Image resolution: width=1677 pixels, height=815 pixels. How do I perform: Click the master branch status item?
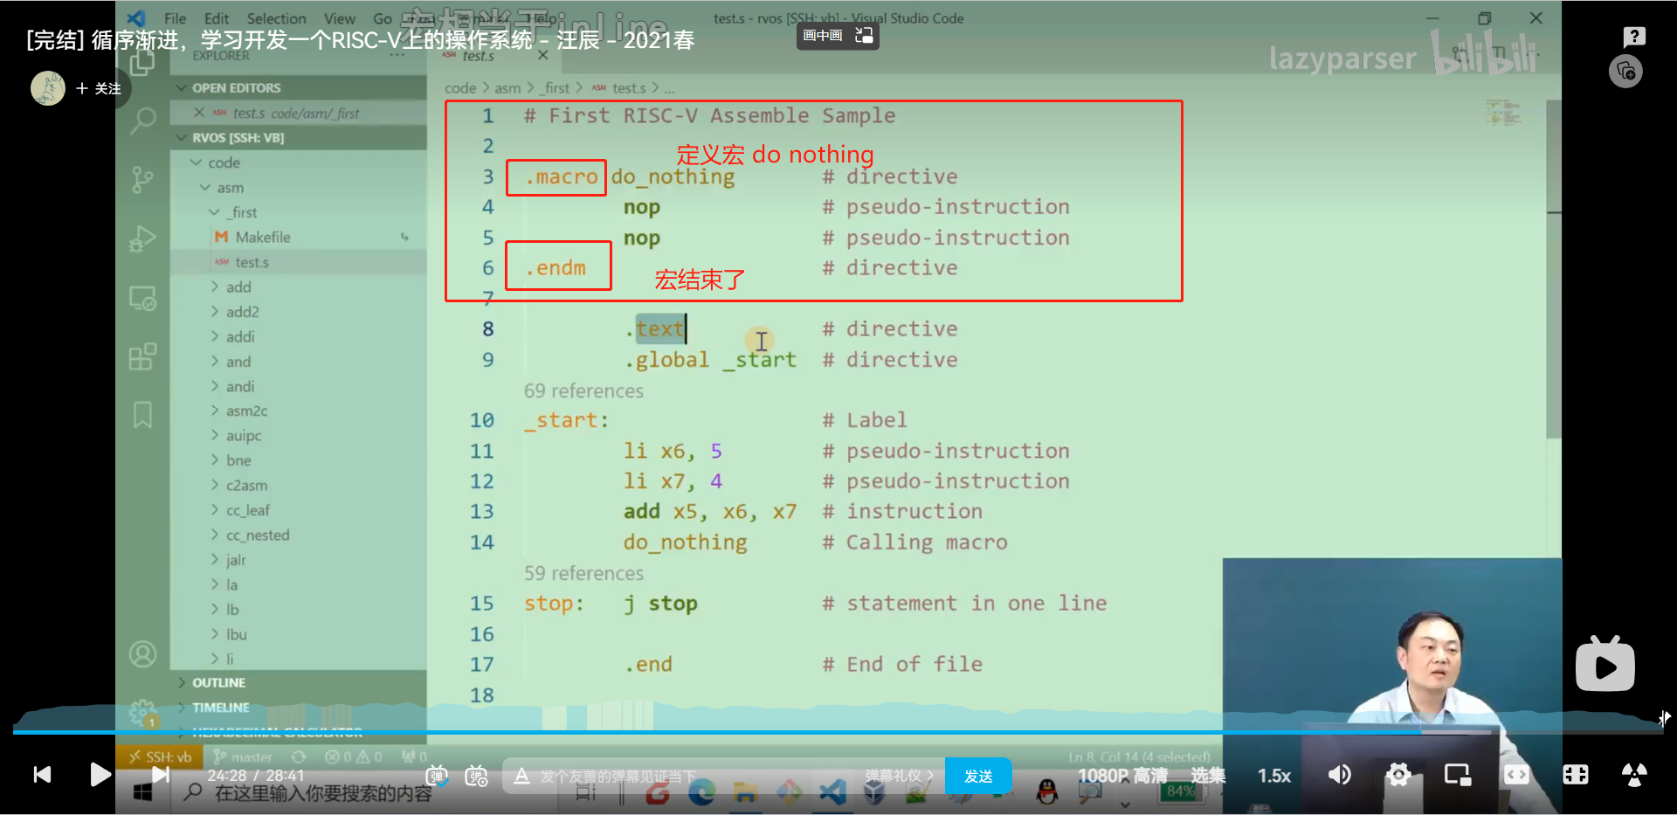pos(244,756)
